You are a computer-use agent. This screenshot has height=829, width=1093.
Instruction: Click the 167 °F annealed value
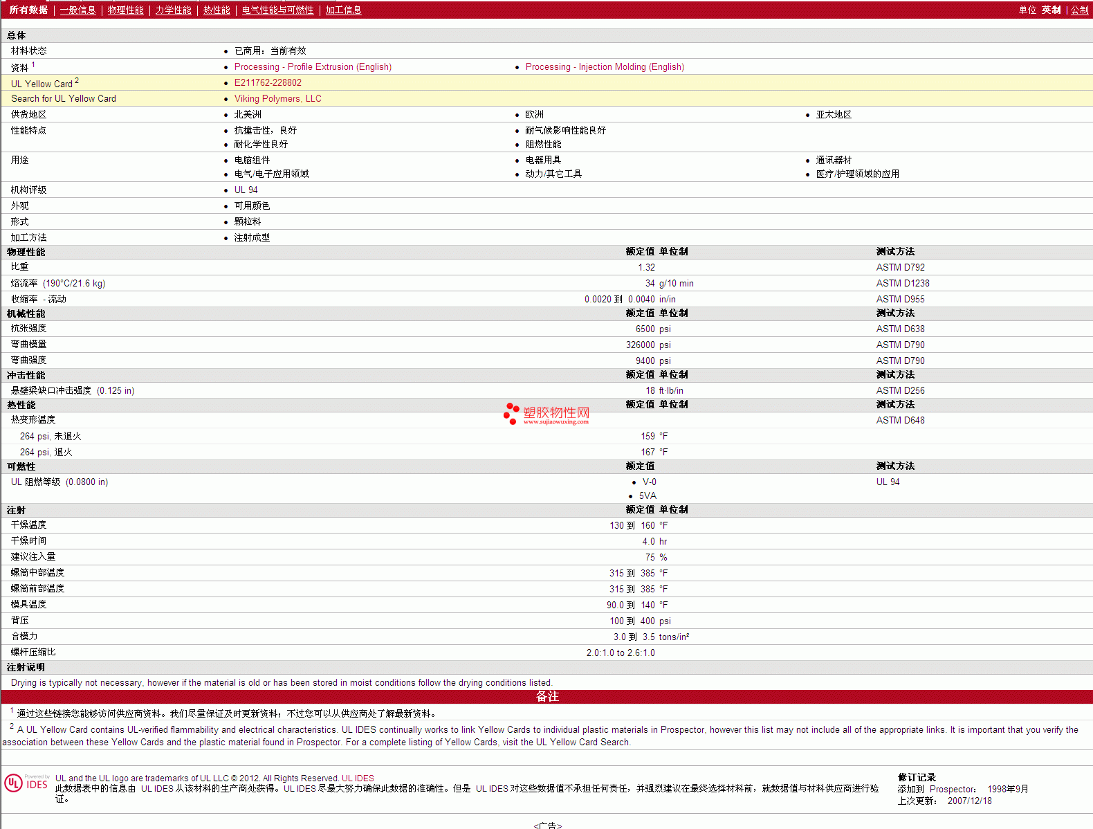pos(654,452)
